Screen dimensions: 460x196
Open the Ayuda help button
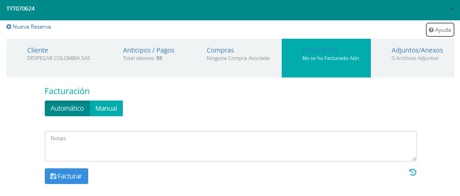click(440, 30)
